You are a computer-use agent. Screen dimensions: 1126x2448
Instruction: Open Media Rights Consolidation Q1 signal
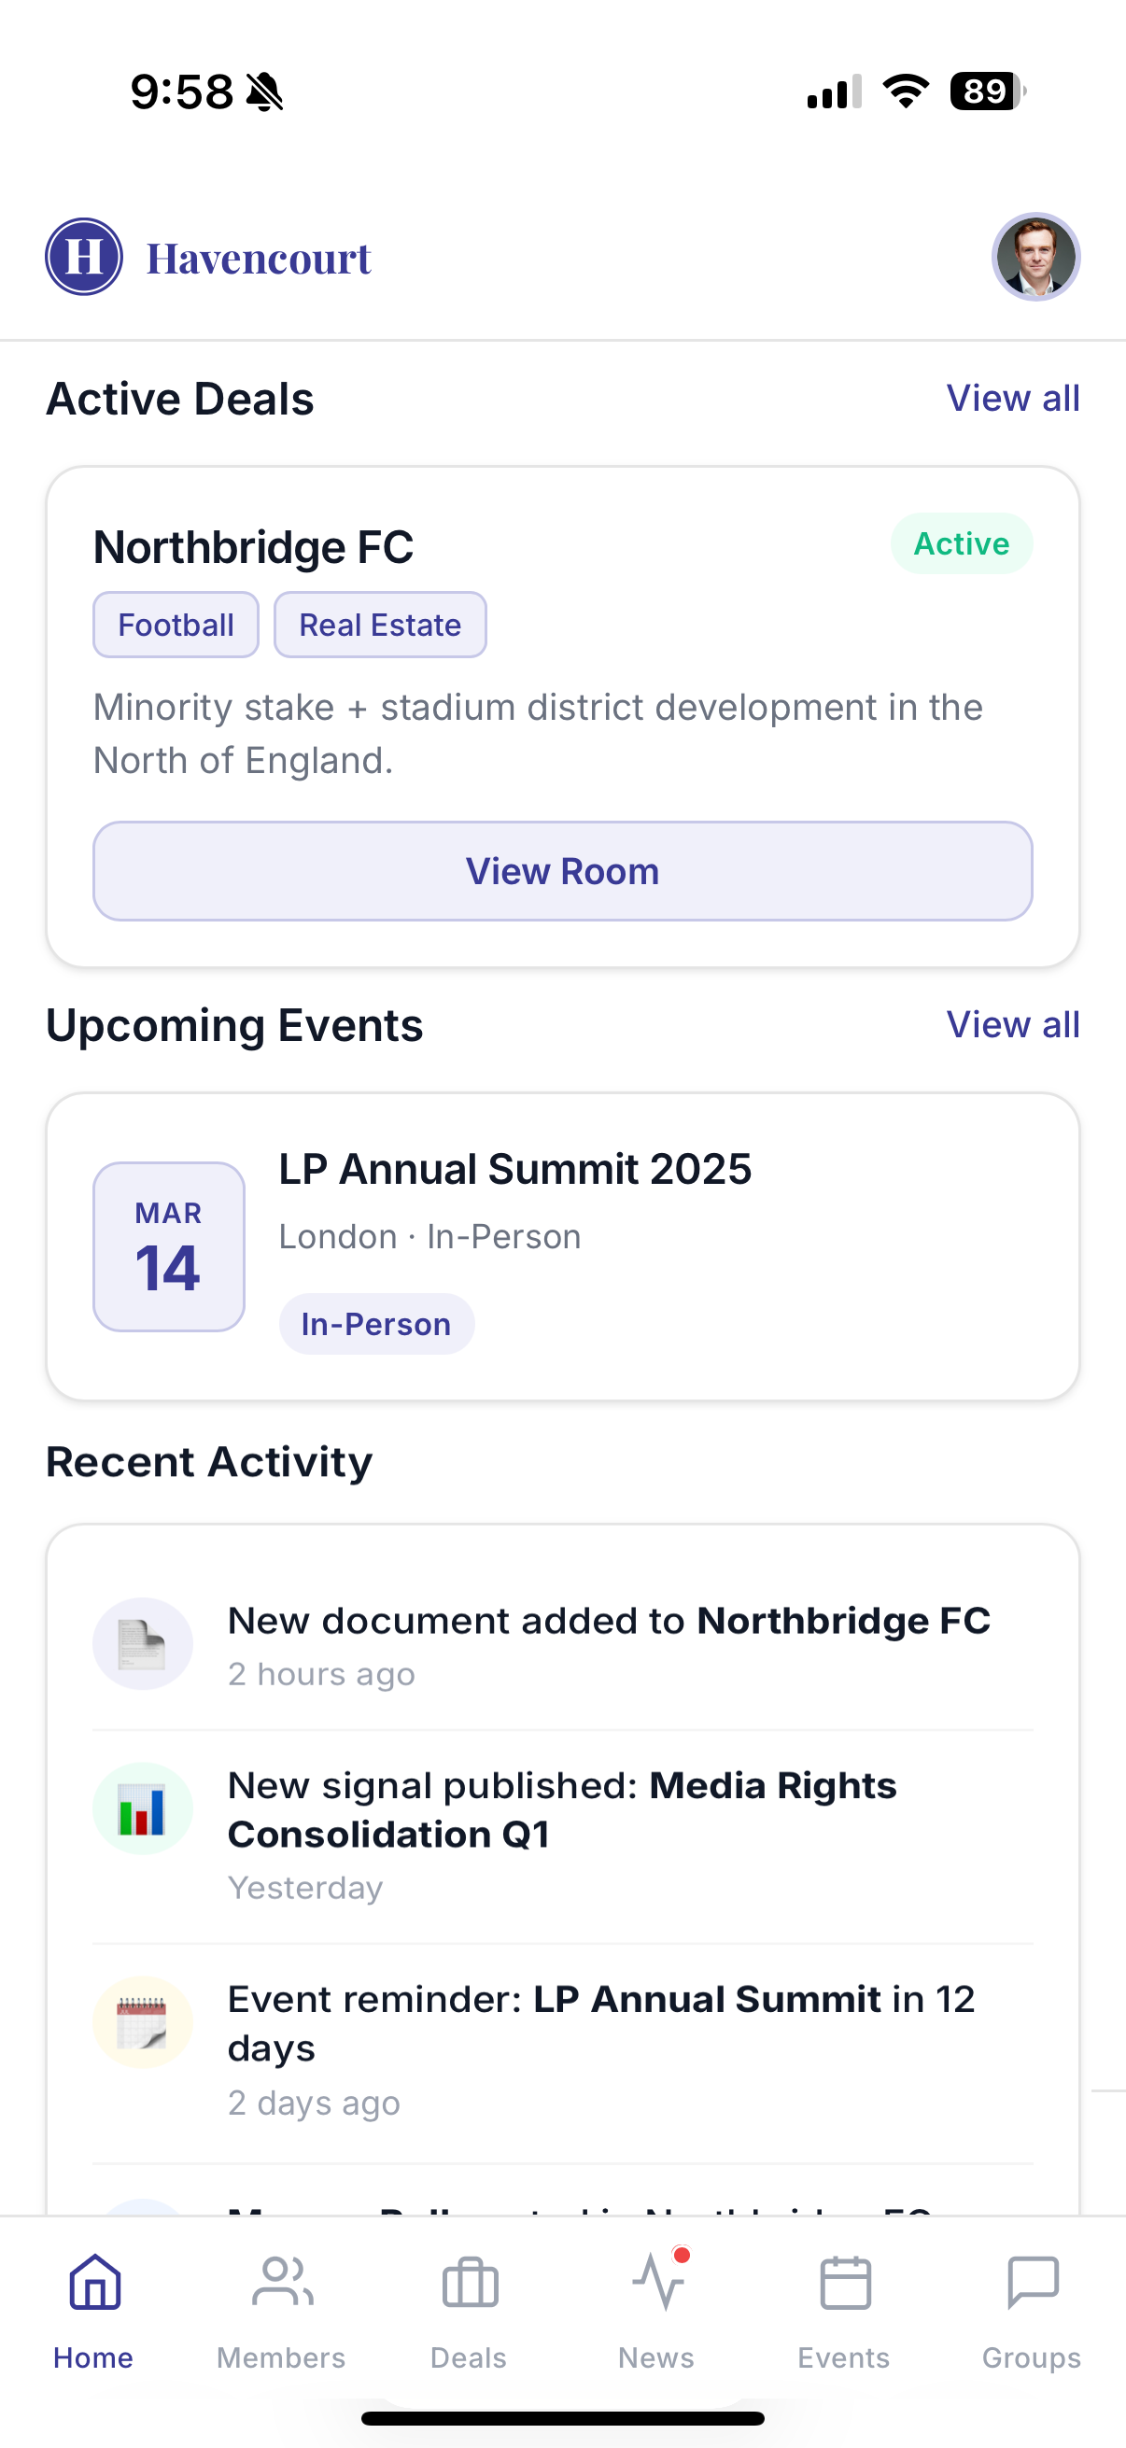562,1810
